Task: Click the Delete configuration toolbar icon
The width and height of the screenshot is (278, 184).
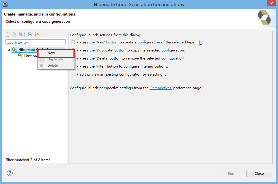Action: coord(20,34)
